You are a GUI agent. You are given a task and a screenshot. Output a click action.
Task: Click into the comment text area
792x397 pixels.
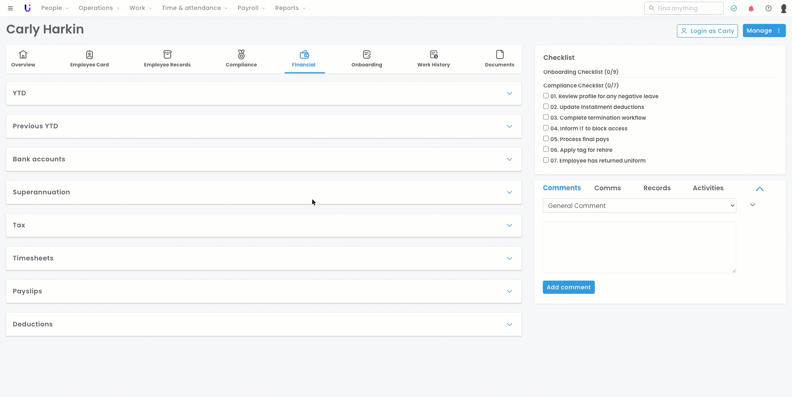click(639, 247)
